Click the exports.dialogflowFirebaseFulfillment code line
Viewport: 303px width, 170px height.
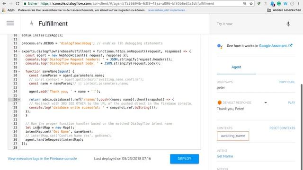pos(106,51)
